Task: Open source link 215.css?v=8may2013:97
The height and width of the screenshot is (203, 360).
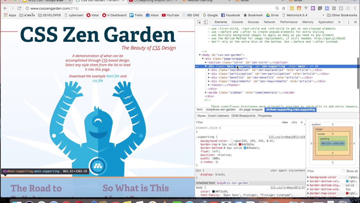Action: [288, 187]
